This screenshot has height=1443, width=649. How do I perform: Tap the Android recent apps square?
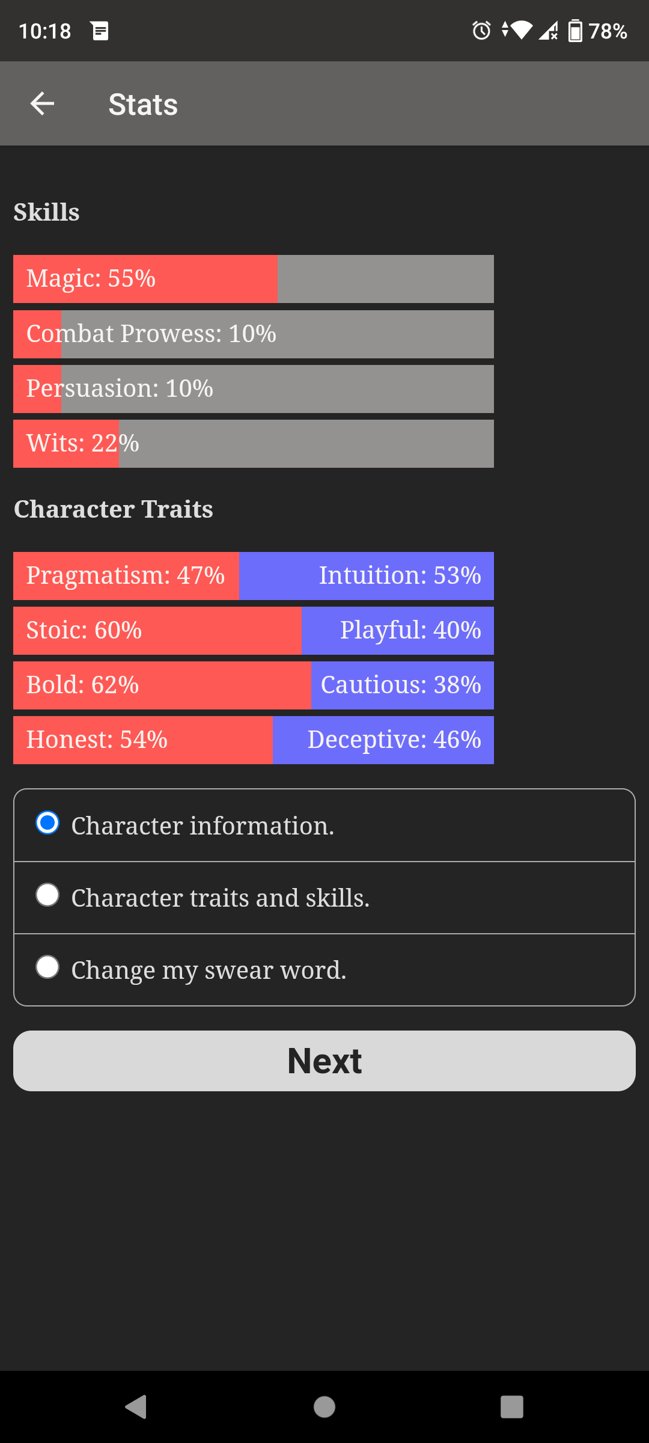click(512, 1407)
